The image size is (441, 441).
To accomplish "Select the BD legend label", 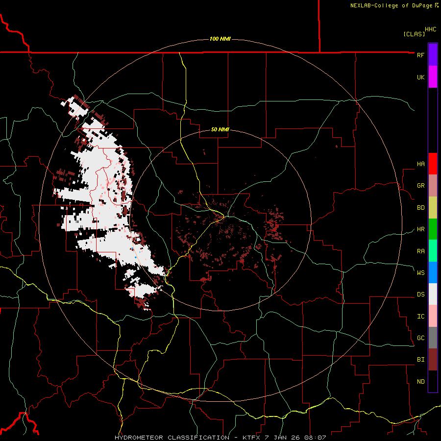I will 420,208.
